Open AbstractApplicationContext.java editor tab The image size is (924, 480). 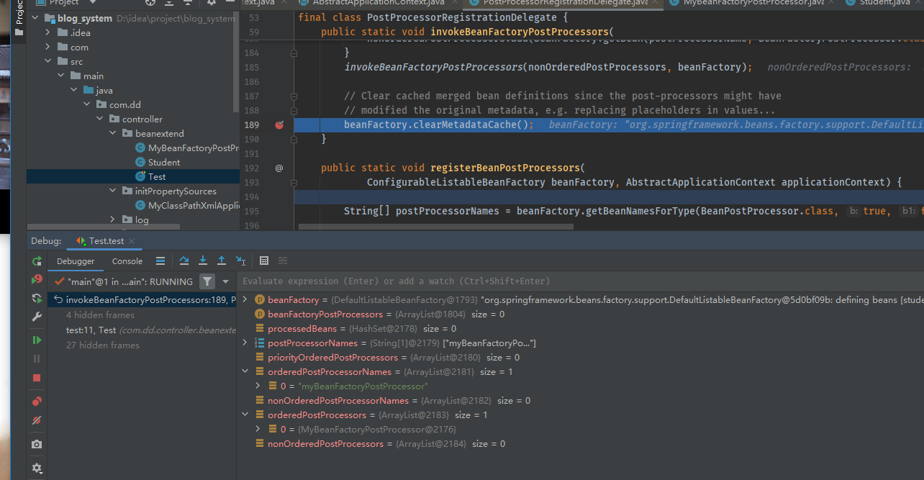point(379,3)
